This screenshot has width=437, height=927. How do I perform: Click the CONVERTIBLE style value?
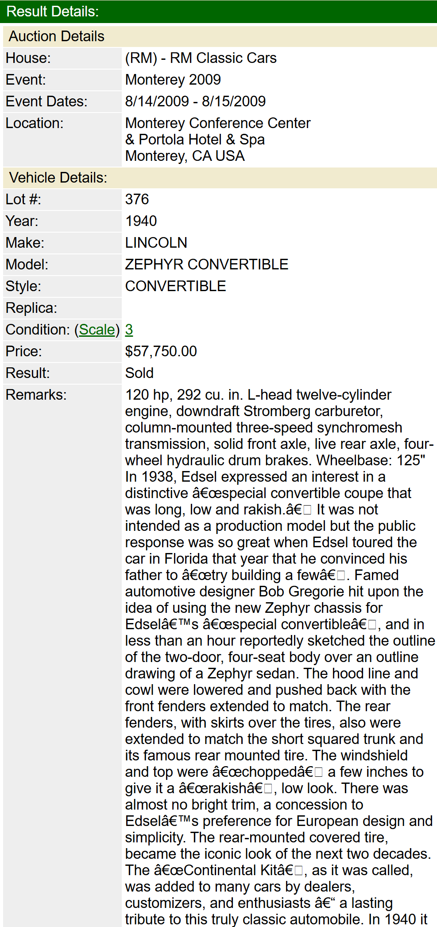[175, 286]
